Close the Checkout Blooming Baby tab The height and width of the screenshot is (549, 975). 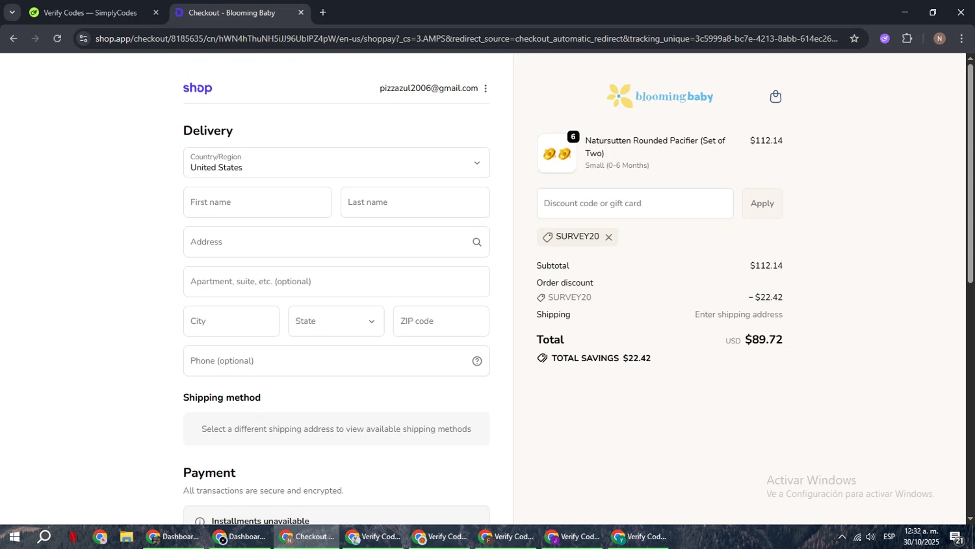(x=300, y=12)
